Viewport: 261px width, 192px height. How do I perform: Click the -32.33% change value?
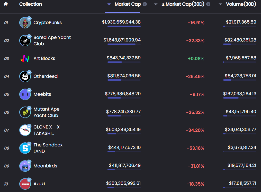coord(195,41)
